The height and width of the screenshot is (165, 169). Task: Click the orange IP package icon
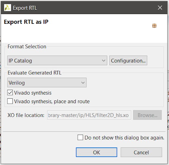click(x=154, y=26)
